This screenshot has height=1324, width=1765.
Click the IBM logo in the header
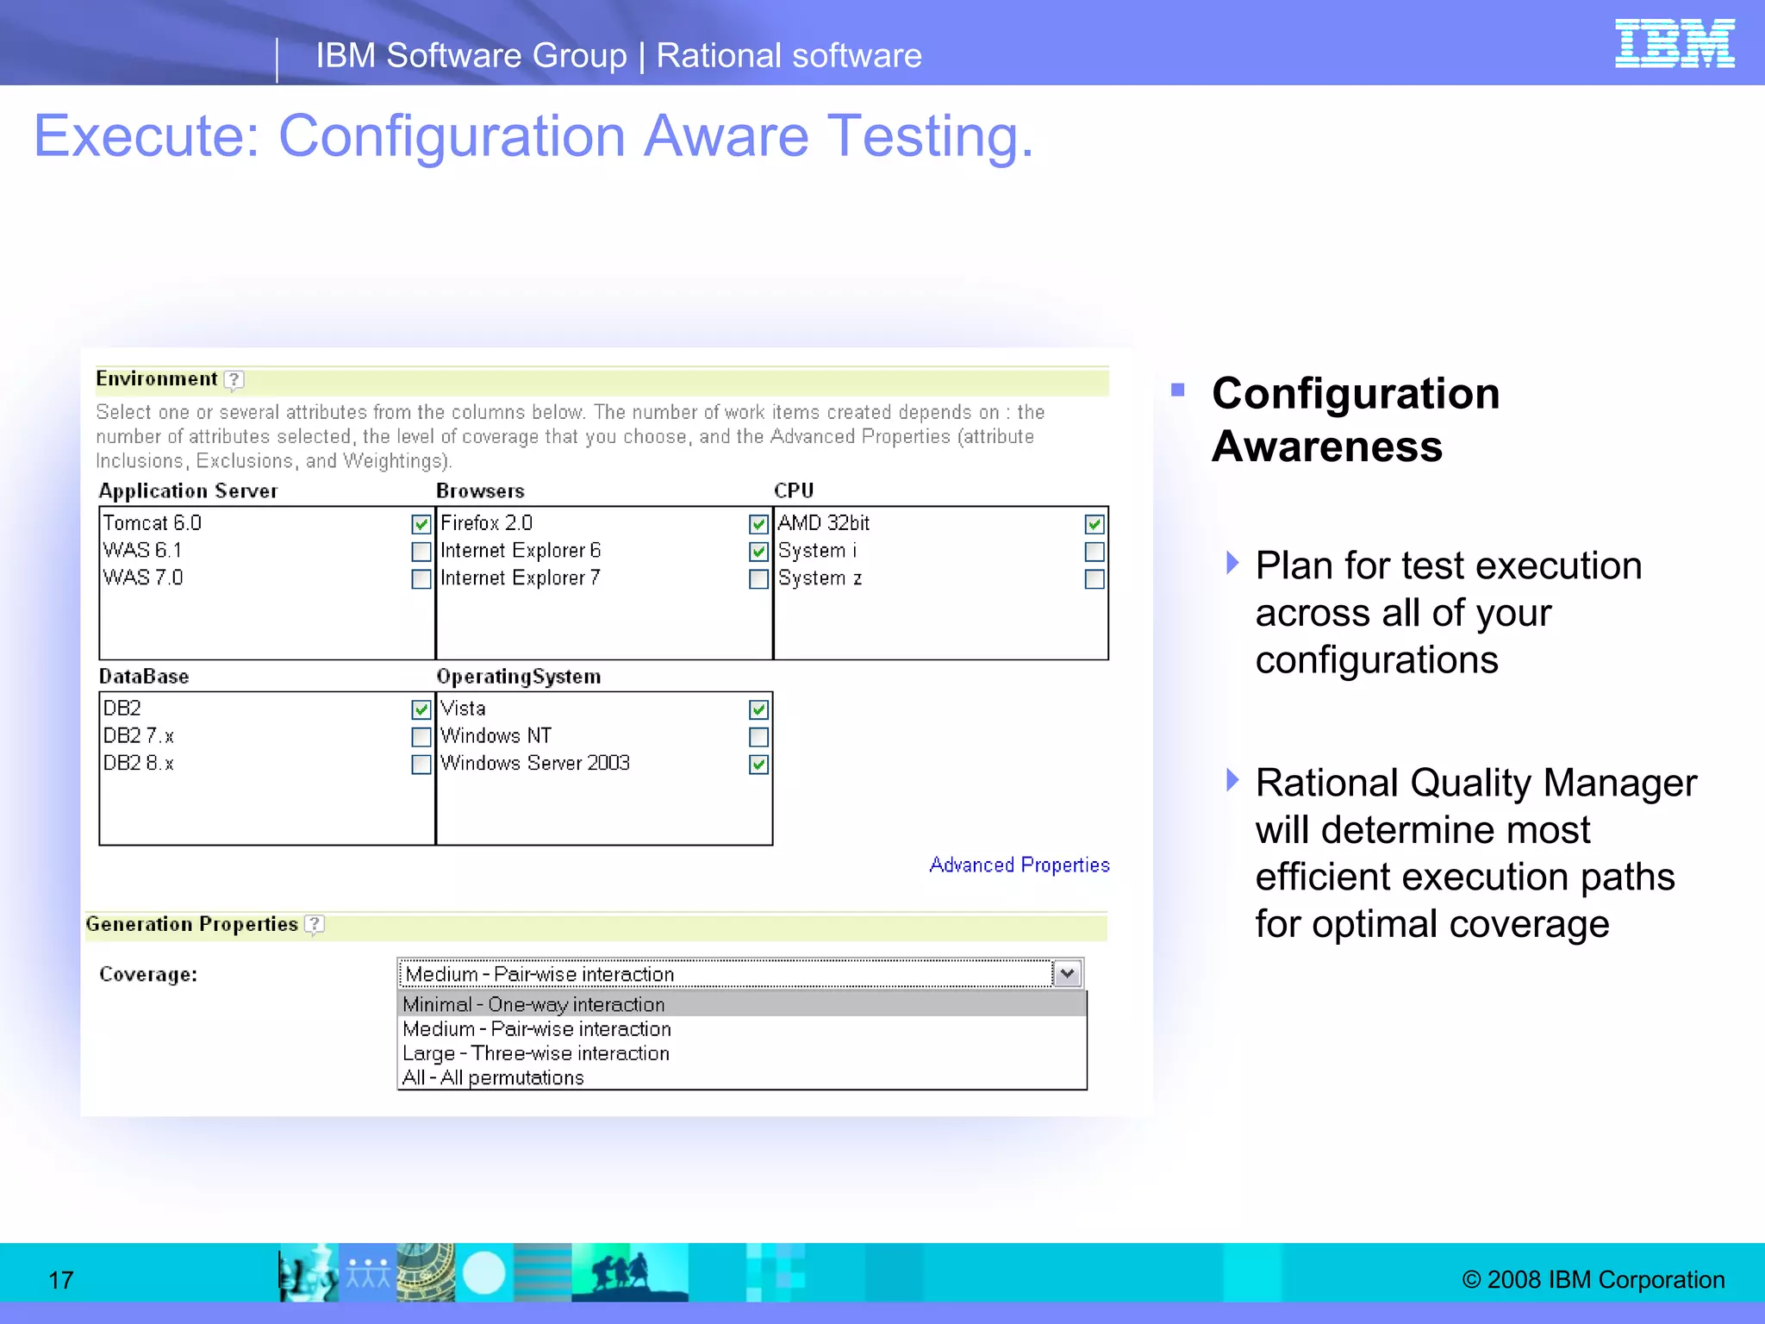[1675, 43]
